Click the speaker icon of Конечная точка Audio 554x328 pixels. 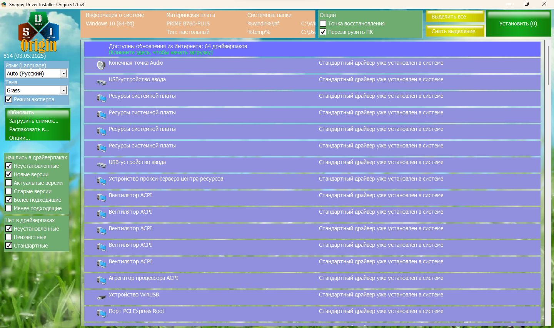pyautogui.click(x=101, y=65)
